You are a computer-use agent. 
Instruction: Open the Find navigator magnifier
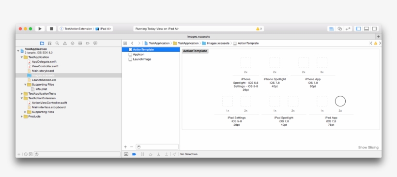click(x=57, y=43)
